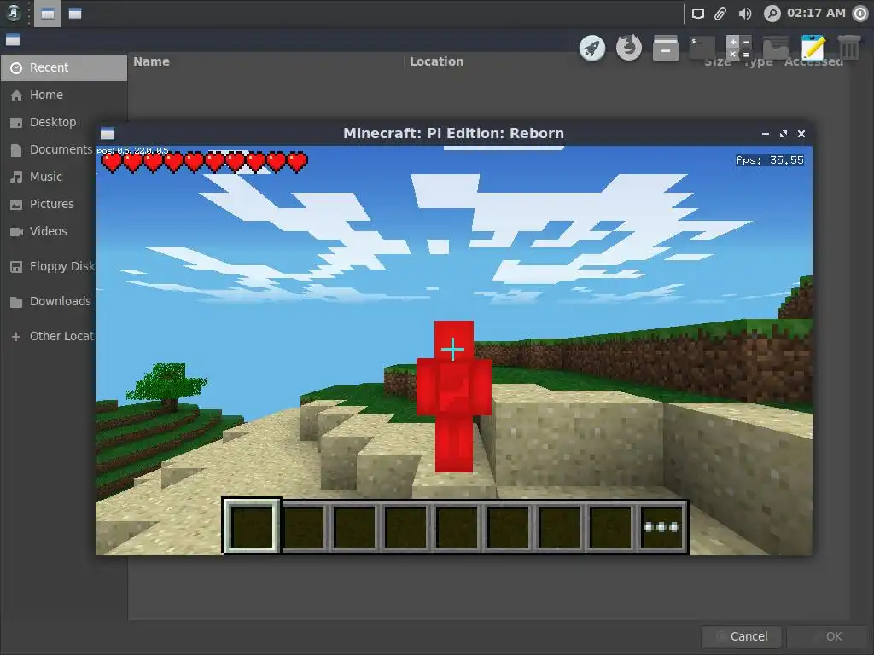The width and height of the screenshot is (874, 655).
Task: Launch the notepad with pencil dock icon
Action: click(813, 48)
